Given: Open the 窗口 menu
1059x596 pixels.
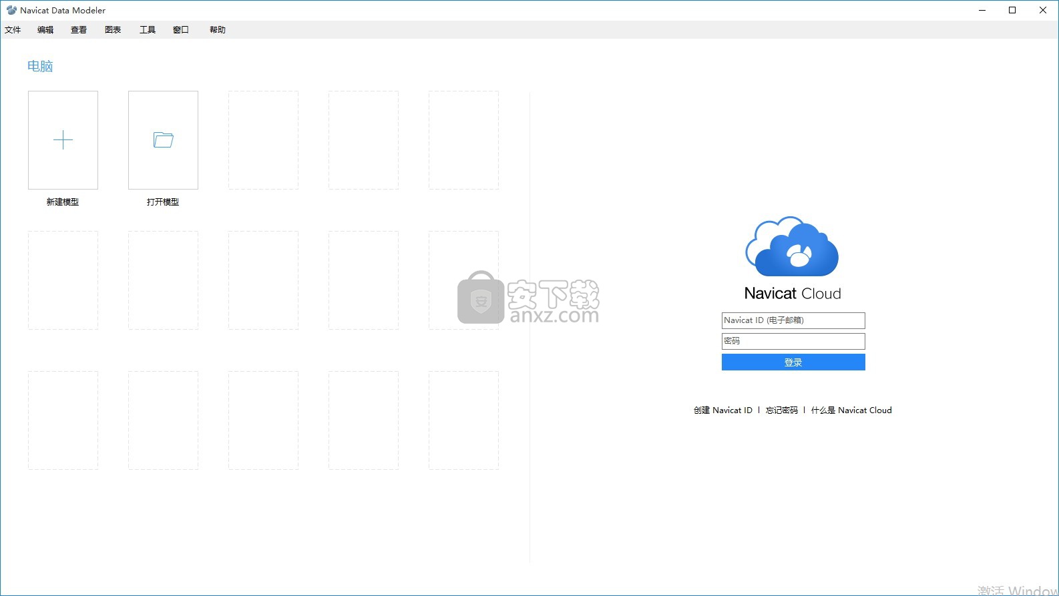Looking at the screenshot, I should 181,30.
